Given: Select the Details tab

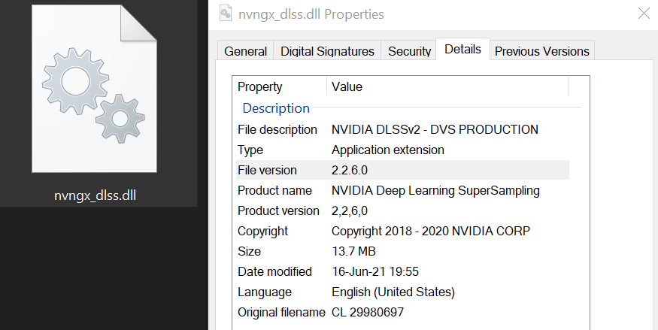Looking at the screenshot, I should [x=462, y=50].
